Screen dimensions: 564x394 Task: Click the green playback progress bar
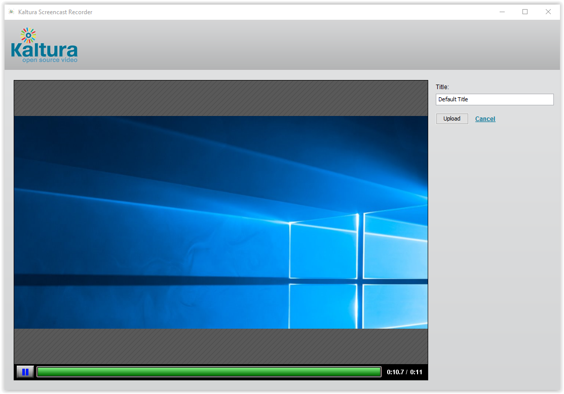(x=209, y=372)
